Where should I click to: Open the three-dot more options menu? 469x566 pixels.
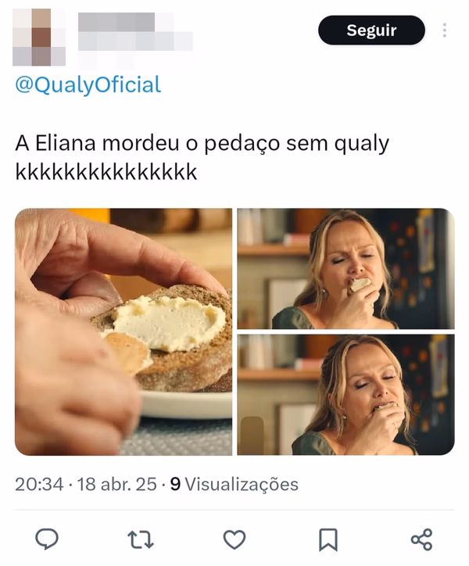coord(445,30)
